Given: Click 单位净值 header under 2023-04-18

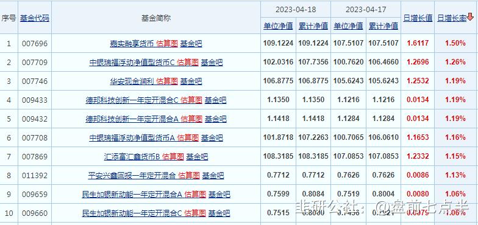Looking at the screenshot, I should click(x=278, y=26).
